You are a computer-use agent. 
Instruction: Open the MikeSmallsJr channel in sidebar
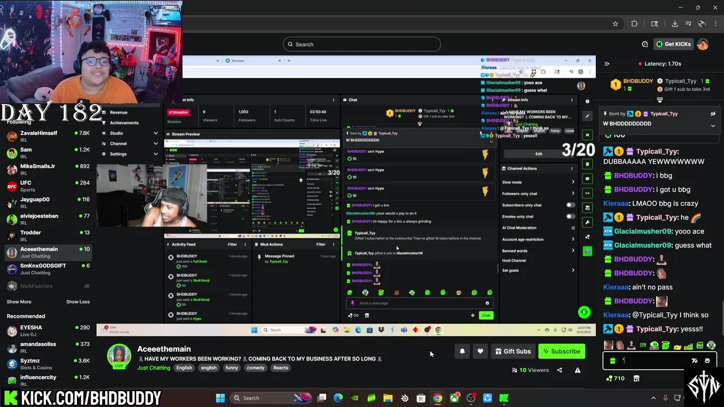pyautogui.click(x=48, y=170)
